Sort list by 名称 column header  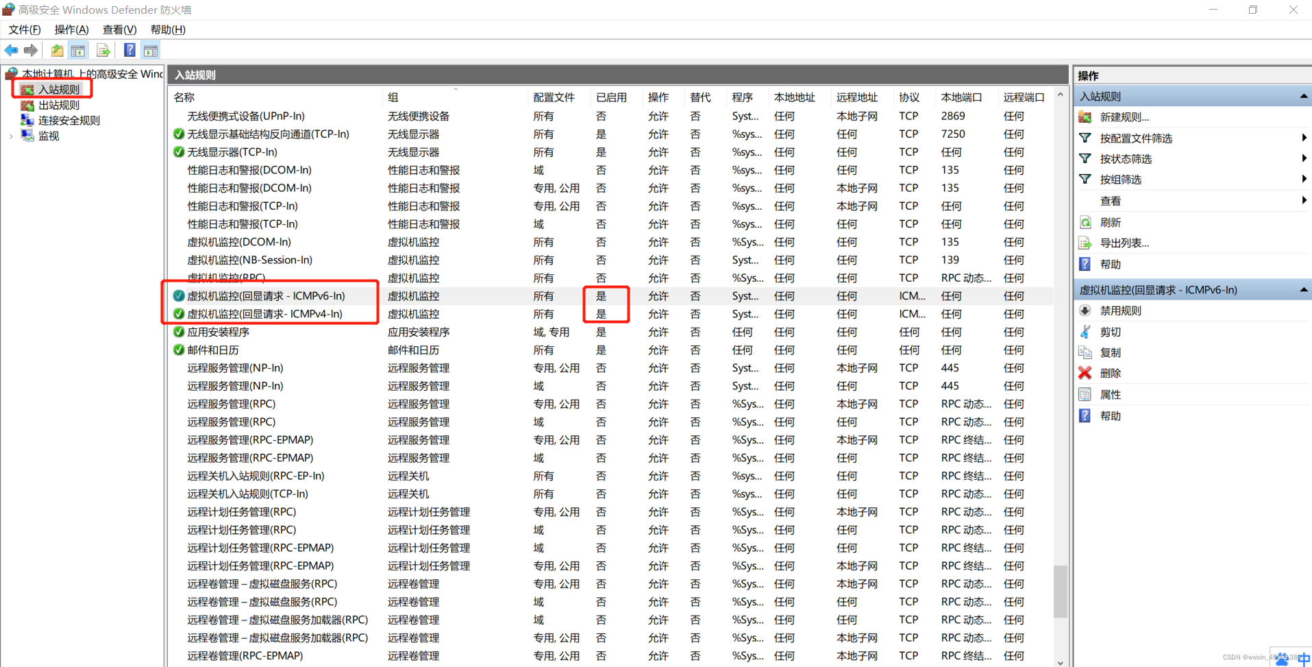coord(275,97)
